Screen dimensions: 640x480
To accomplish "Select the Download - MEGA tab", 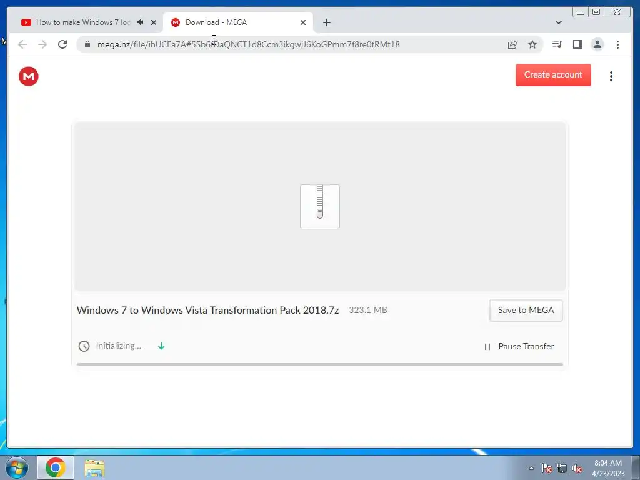I will 238,22.
